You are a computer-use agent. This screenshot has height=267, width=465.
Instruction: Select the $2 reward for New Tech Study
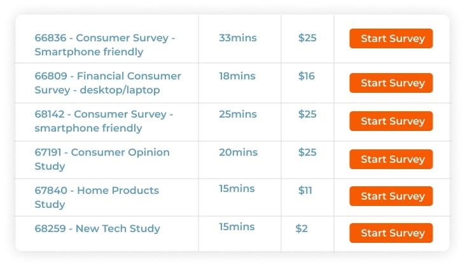(x=302, y=229)
